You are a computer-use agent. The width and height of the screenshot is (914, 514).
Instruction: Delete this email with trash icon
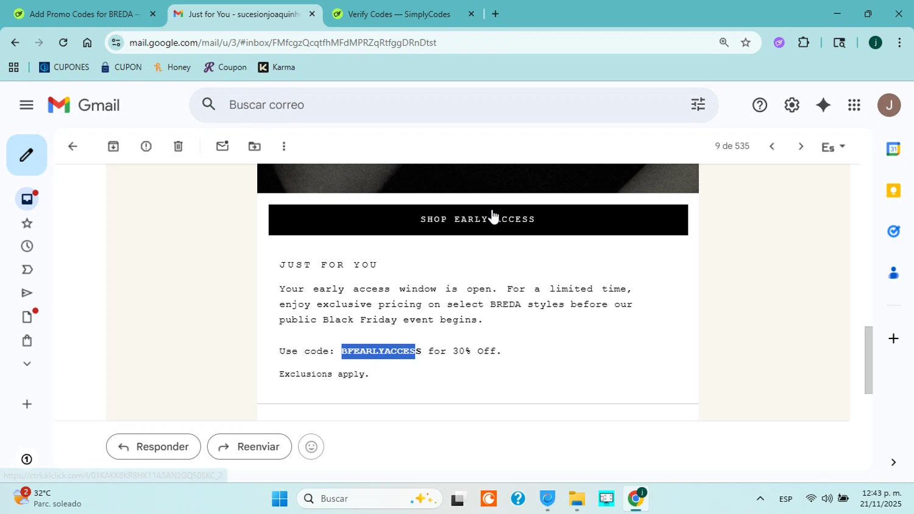(178, 146)
